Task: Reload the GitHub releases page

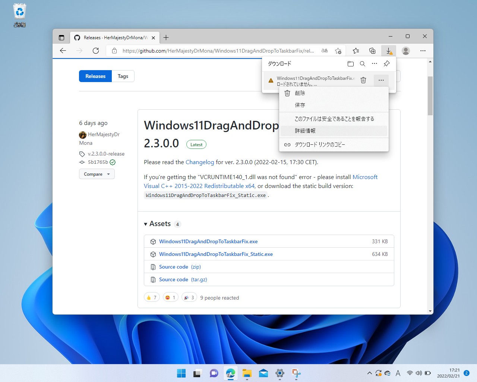Action: pos(96,51)
